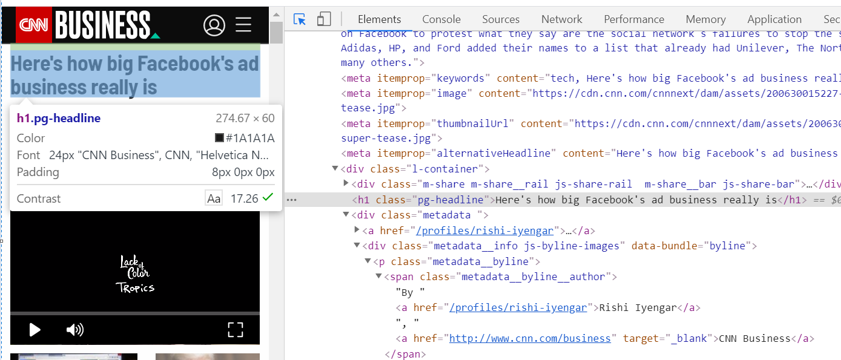Select the meta itemprop alternativeHeadline line
The height and width of the screenshot is (360, 841).
591,153
